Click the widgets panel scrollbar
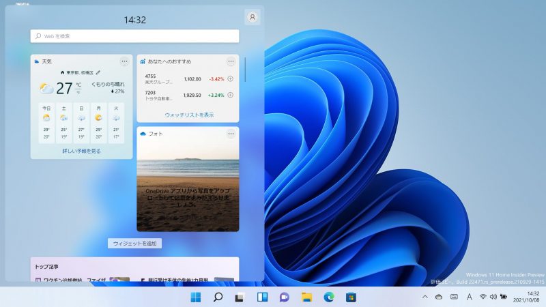 245,70
